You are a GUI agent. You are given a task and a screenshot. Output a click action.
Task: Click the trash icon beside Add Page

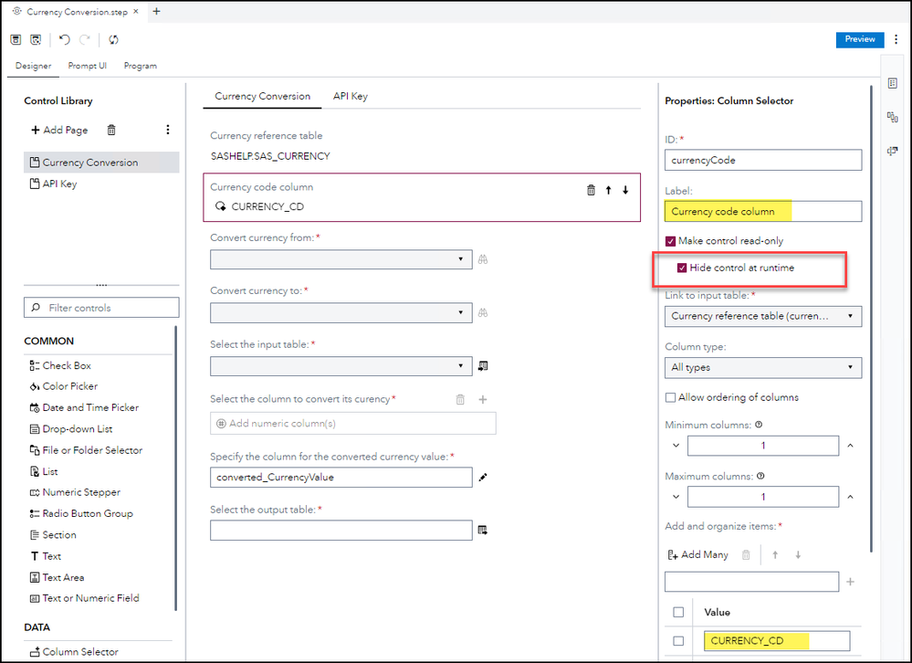point(111,131)
